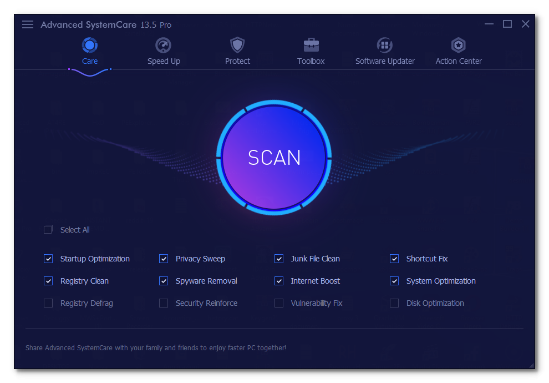Check the Select All checkbox

pos(48,229)
